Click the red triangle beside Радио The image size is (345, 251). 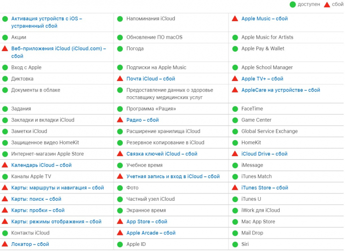pyautogui.click(x=120, y=120)
